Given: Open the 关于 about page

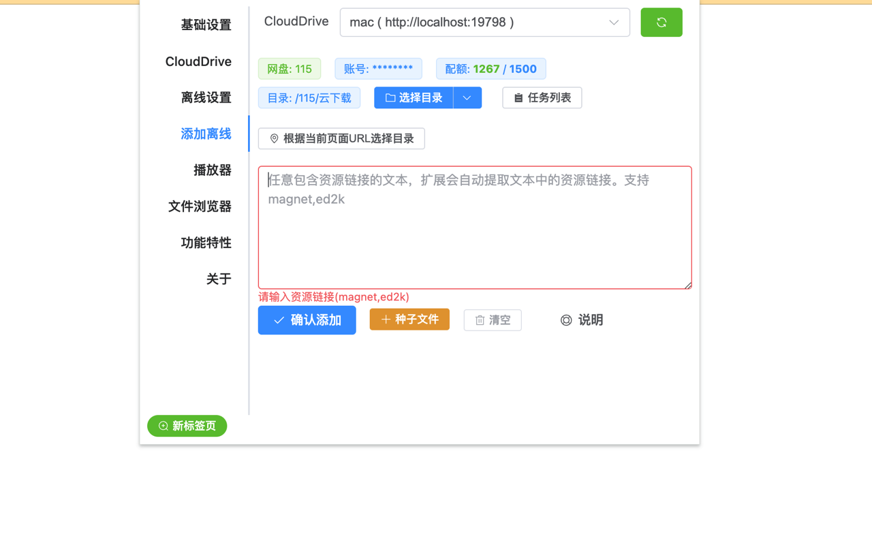Looking at the screenshot, I should coord(219,279).
